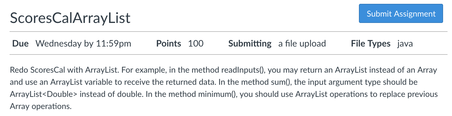Click the java file type value
The height and width of the screenshot is (116, 452).
405,44
